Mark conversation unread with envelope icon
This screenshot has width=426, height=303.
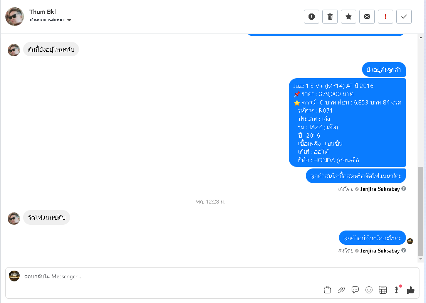click(367, 17)
